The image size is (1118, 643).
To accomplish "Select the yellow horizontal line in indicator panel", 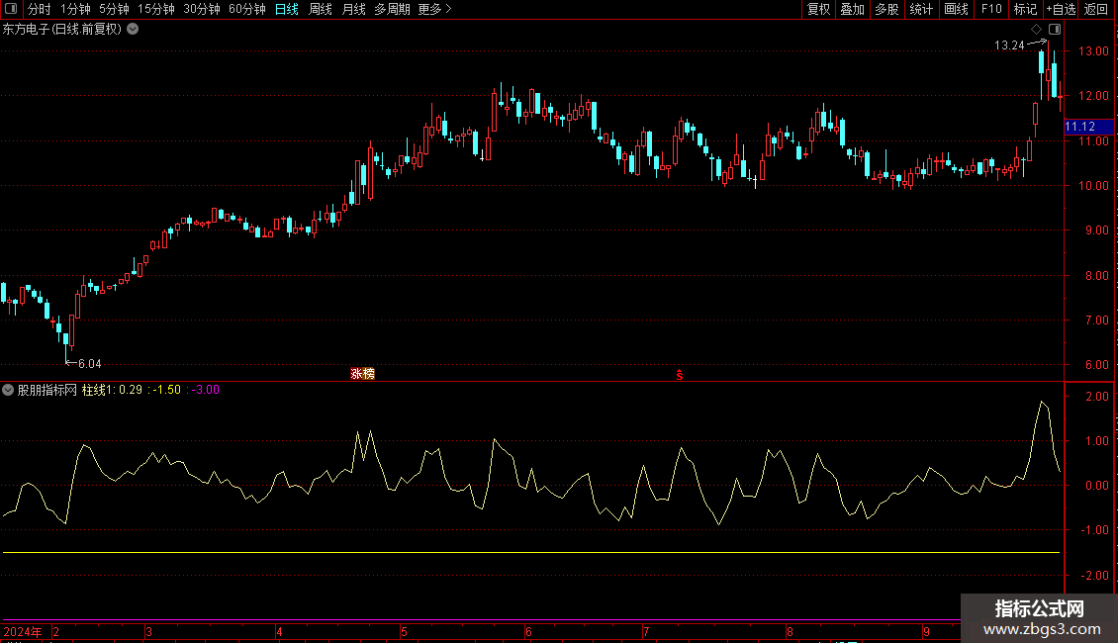I will pyautogui.click(x=531, y=552).
